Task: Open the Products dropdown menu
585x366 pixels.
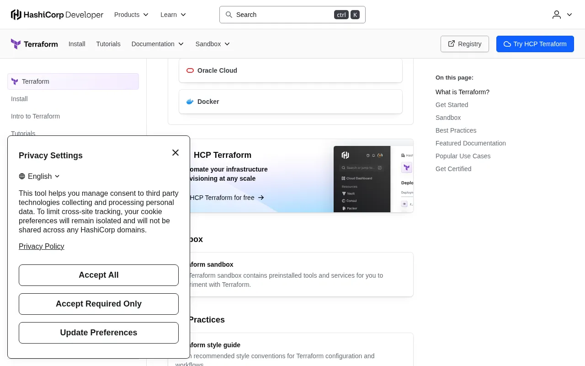Action: [x=132, y=15]
